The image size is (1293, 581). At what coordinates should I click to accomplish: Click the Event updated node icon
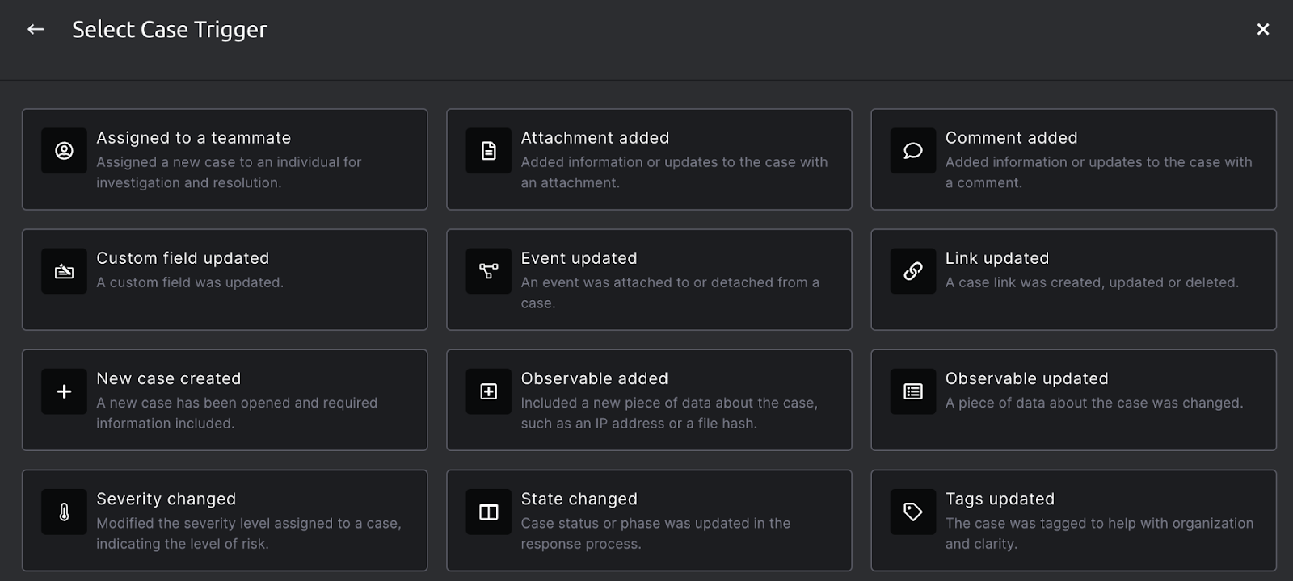pos(488,271)
